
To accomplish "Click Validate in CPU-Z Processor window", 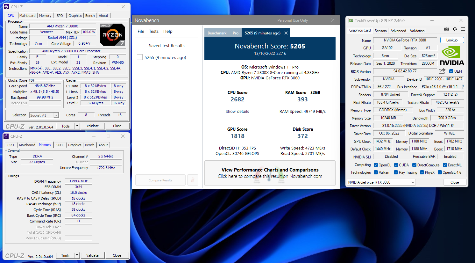I will click(93, 126).
